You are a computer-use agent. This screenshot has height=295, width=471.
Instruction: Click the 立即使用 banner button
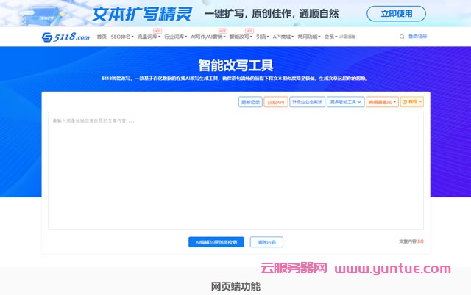[401, 13]
